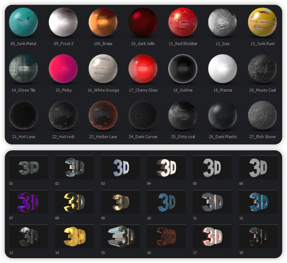Open 3D preset thumbnail 01
287x263 pixels.
[28, 167]
